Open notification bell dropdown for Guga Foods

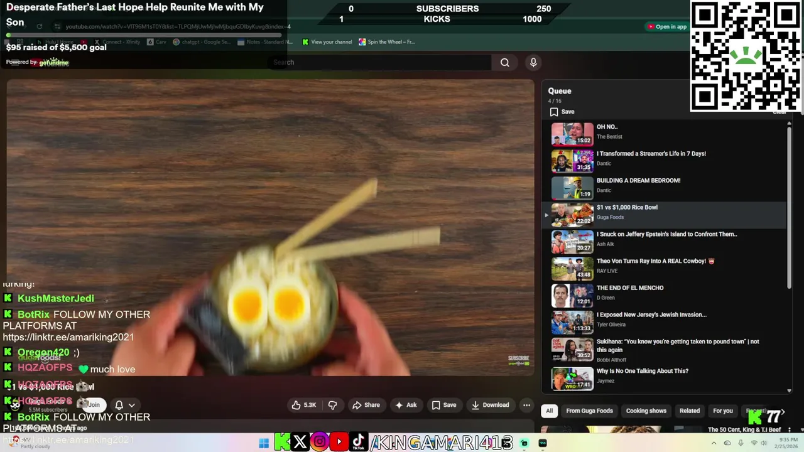(x=124, y=405)
